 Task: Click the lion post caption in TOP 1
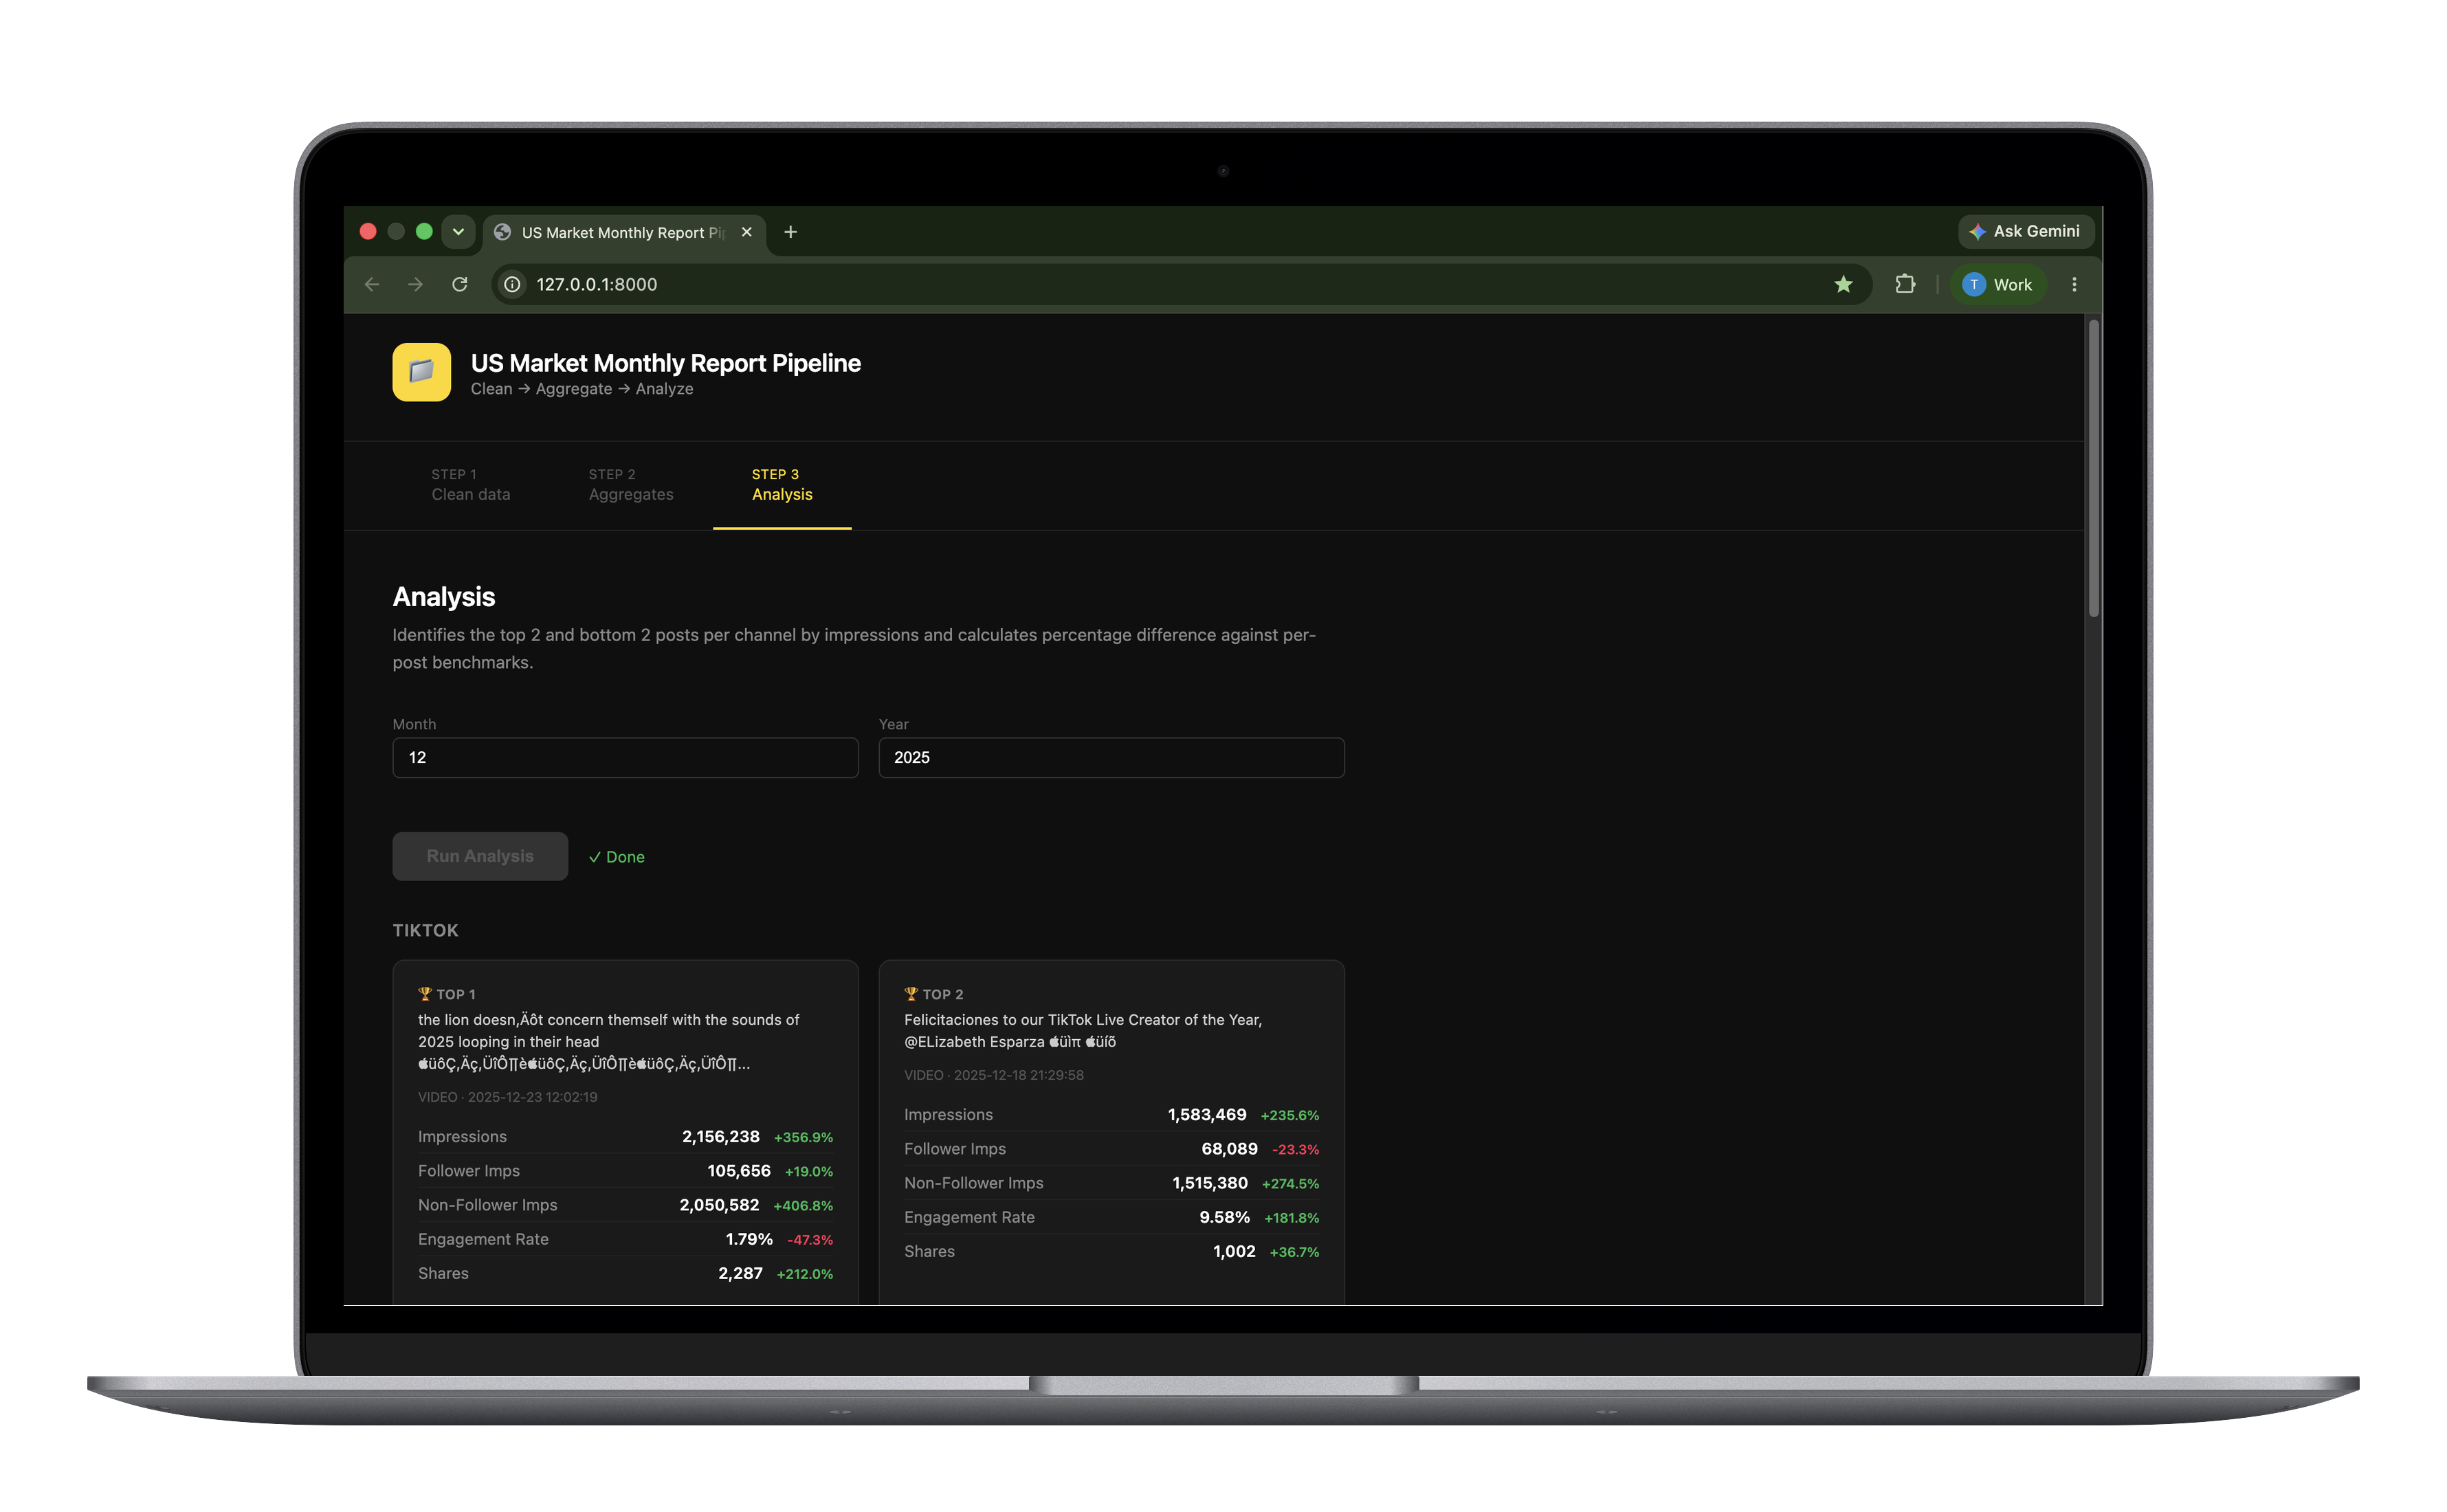(x=608, y=1042)
